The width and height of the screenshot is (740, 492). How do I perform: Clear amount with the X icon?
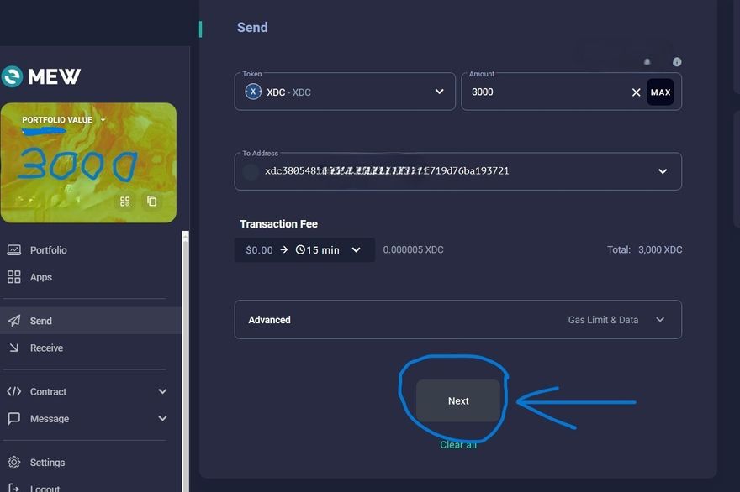point(636,92)
